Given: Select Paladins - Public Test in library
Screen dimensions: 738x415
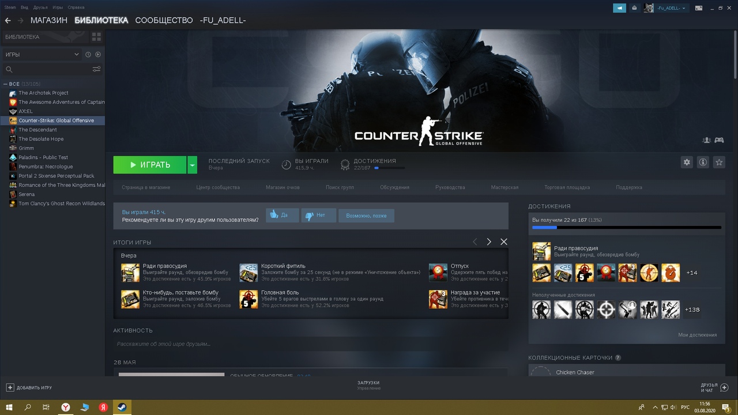Looking at the screenshot, I should pos(43,157).
